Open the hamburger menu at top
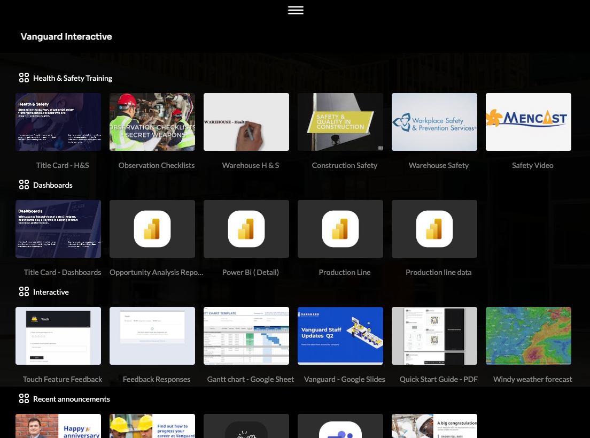Screen dimensions: 590x438 tap(296, 10)
